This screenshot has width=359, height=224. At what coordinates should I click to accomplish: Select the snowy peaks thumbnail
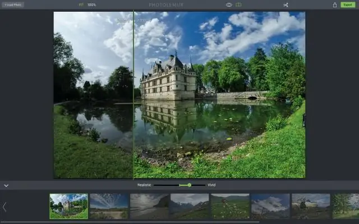point(270,206)
